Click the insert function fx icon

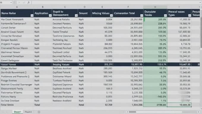point(29,2)
